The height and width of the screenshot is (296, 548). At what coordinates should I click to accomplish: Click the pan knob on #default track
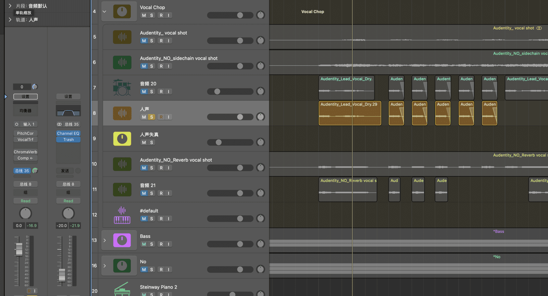[x=261, y=218]
